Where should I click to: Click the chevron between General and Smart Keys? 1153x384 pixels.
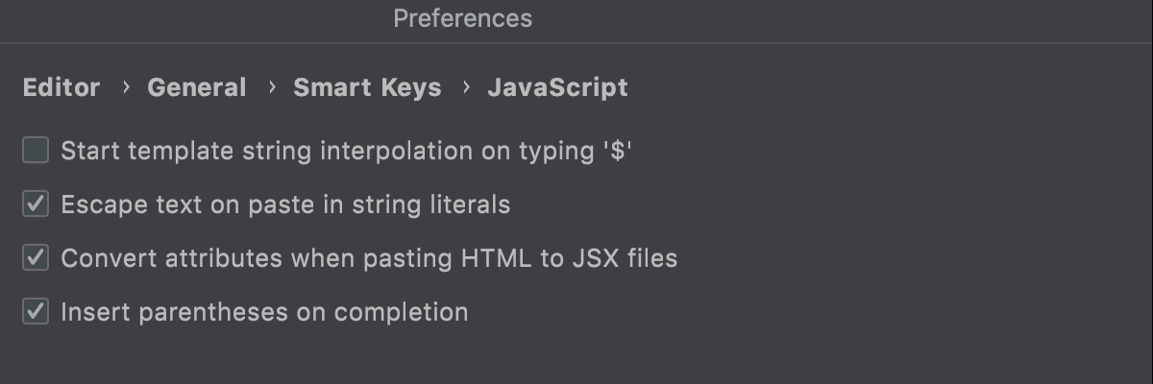[271, 87]
